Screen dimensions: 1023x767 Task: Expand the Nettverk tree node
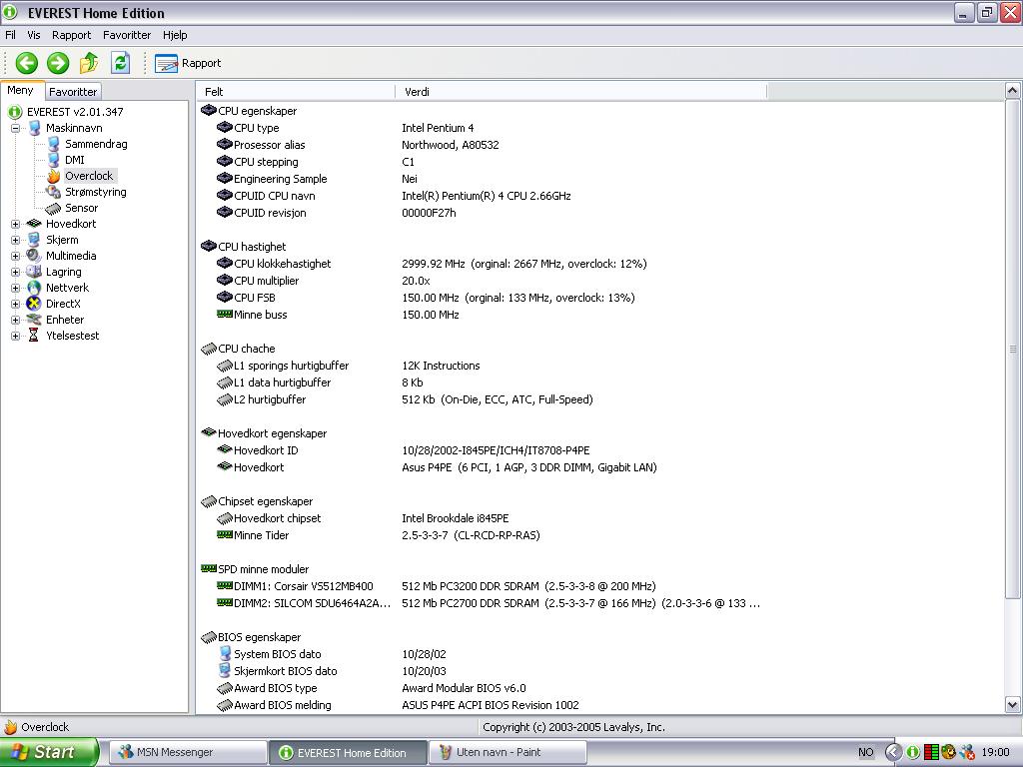pos(16,289)
